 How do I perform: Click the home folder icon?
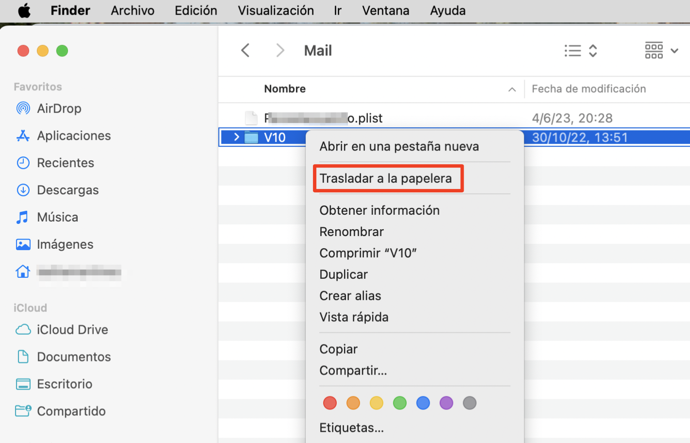[23, 272]
